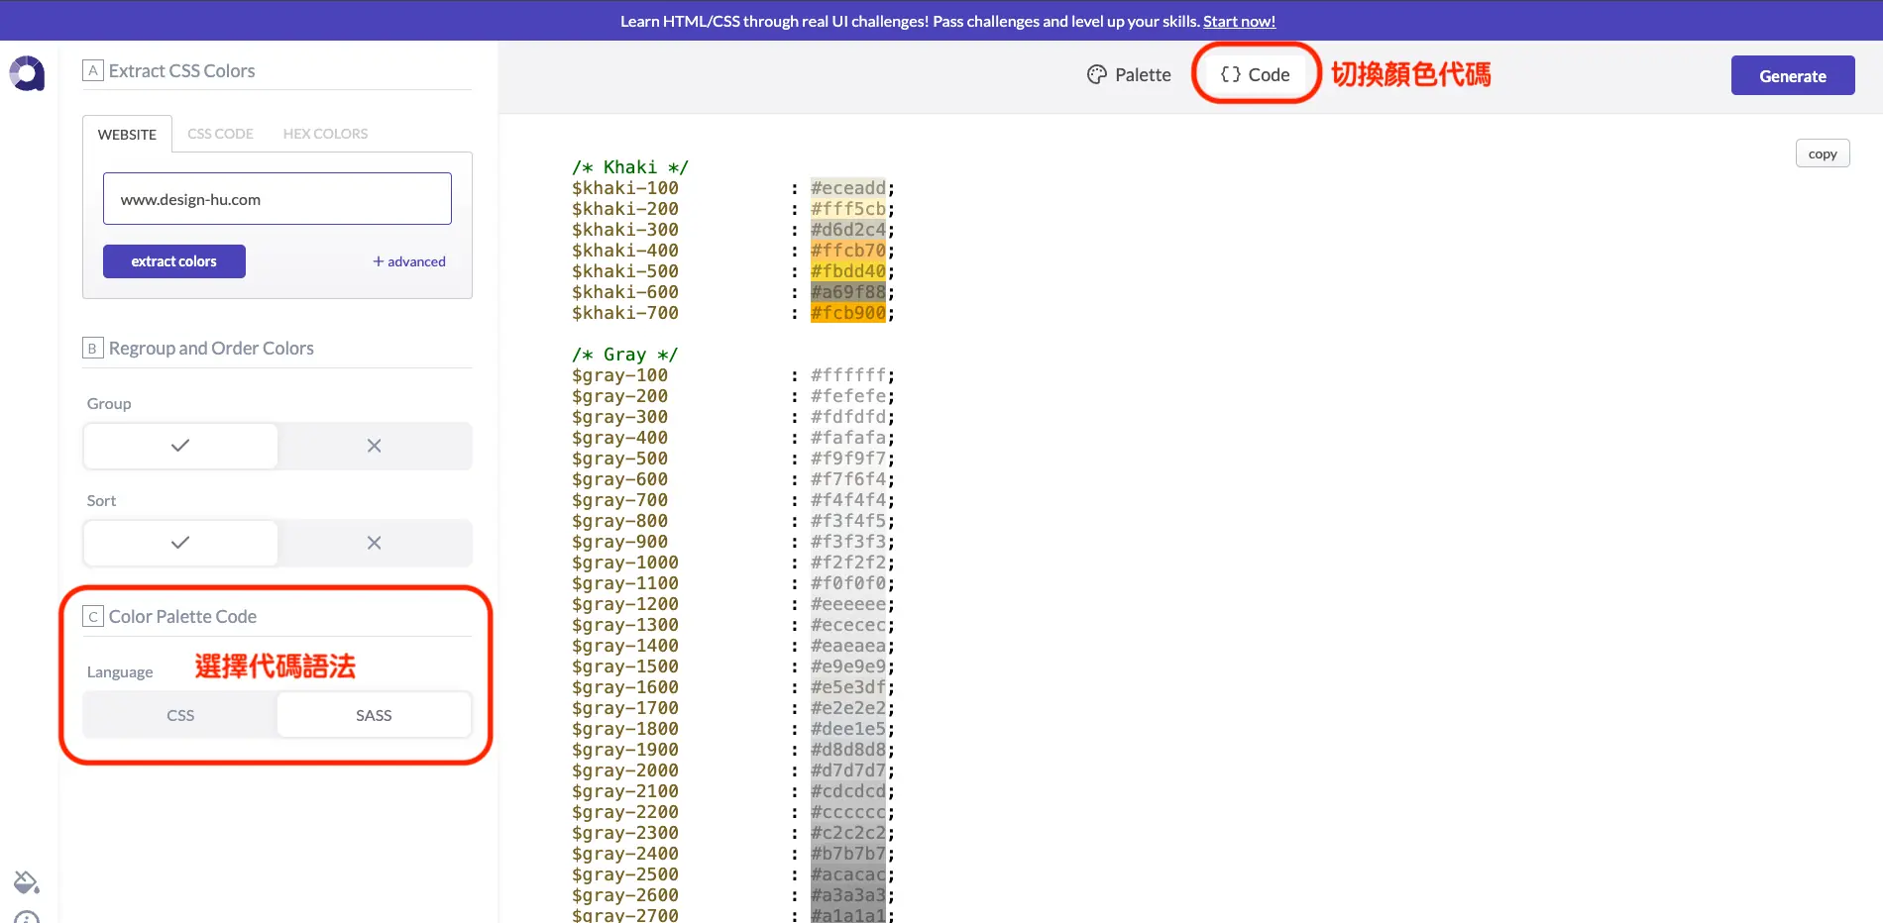This screenshot has height=923, width=1883.
Task: Click the curly braces Code icon
Action: [1231, 74]
